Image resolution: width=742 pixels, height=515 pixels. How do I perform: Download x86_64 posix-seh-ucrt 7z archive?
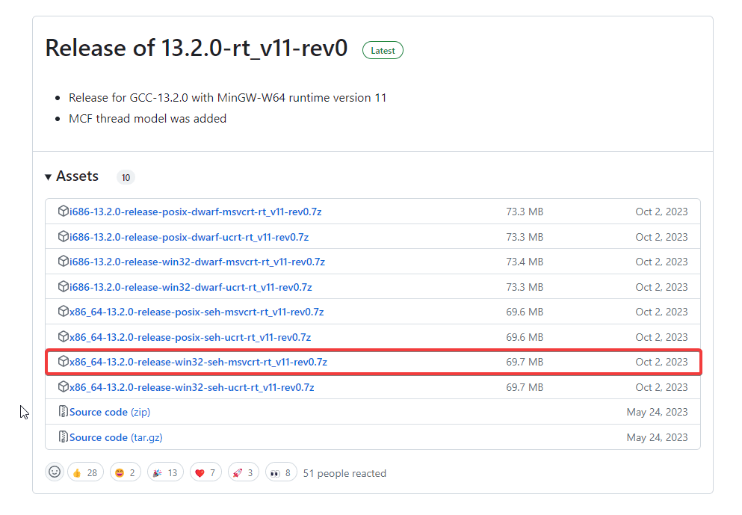point(191,338)
